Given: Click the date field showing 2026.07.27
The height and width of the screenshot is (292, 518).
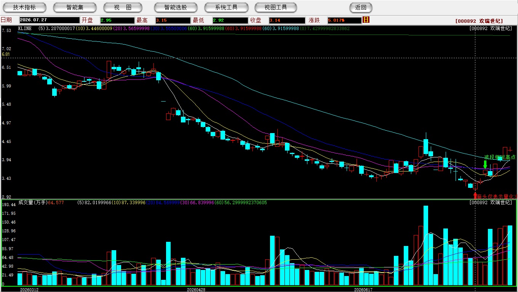Looking at the screenshot, I should [50, 20].
